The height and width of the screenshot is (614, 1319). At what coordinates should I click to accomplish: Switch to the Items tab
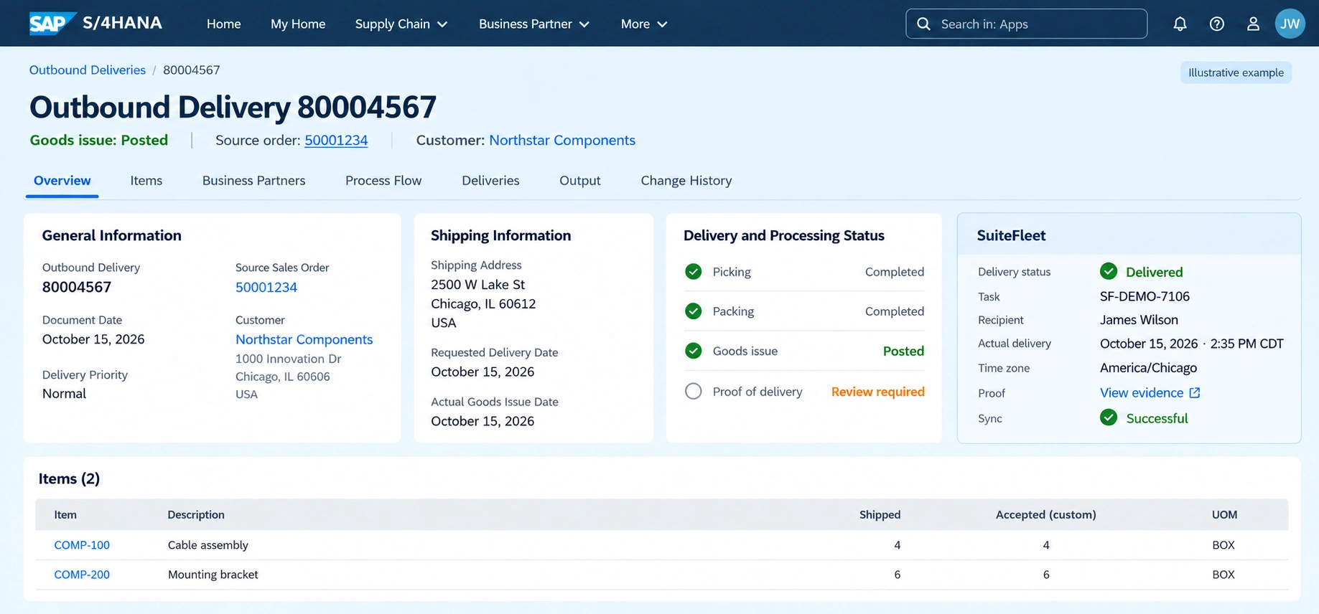pyautogui.click(x=146, y=181)
